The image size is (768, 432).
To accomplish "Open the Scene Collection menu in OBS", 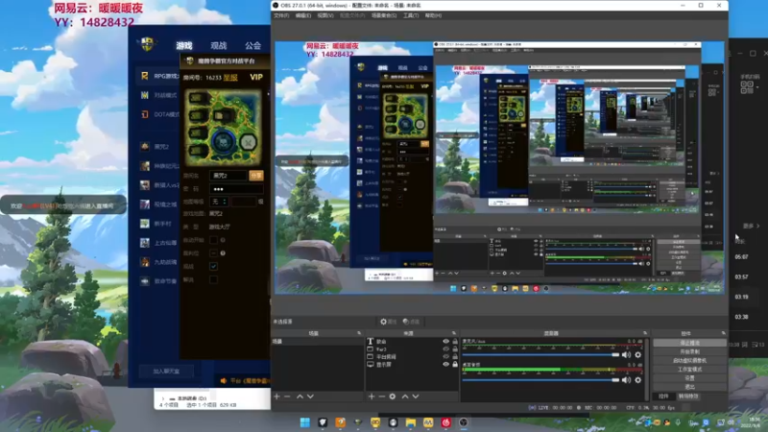I will click(x=384, y=15).
